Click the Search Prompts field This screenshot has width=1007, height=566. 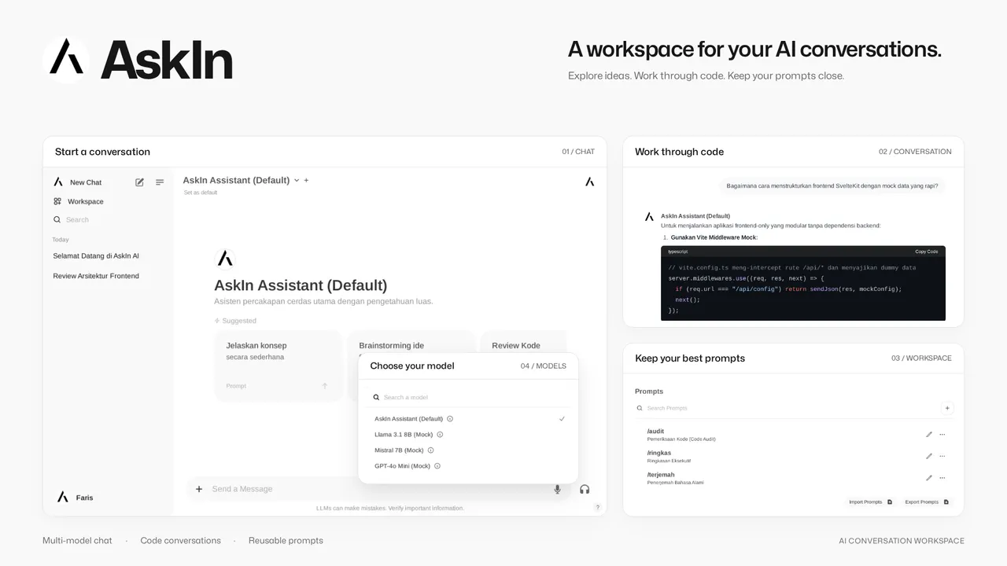[x=787, y=408]
